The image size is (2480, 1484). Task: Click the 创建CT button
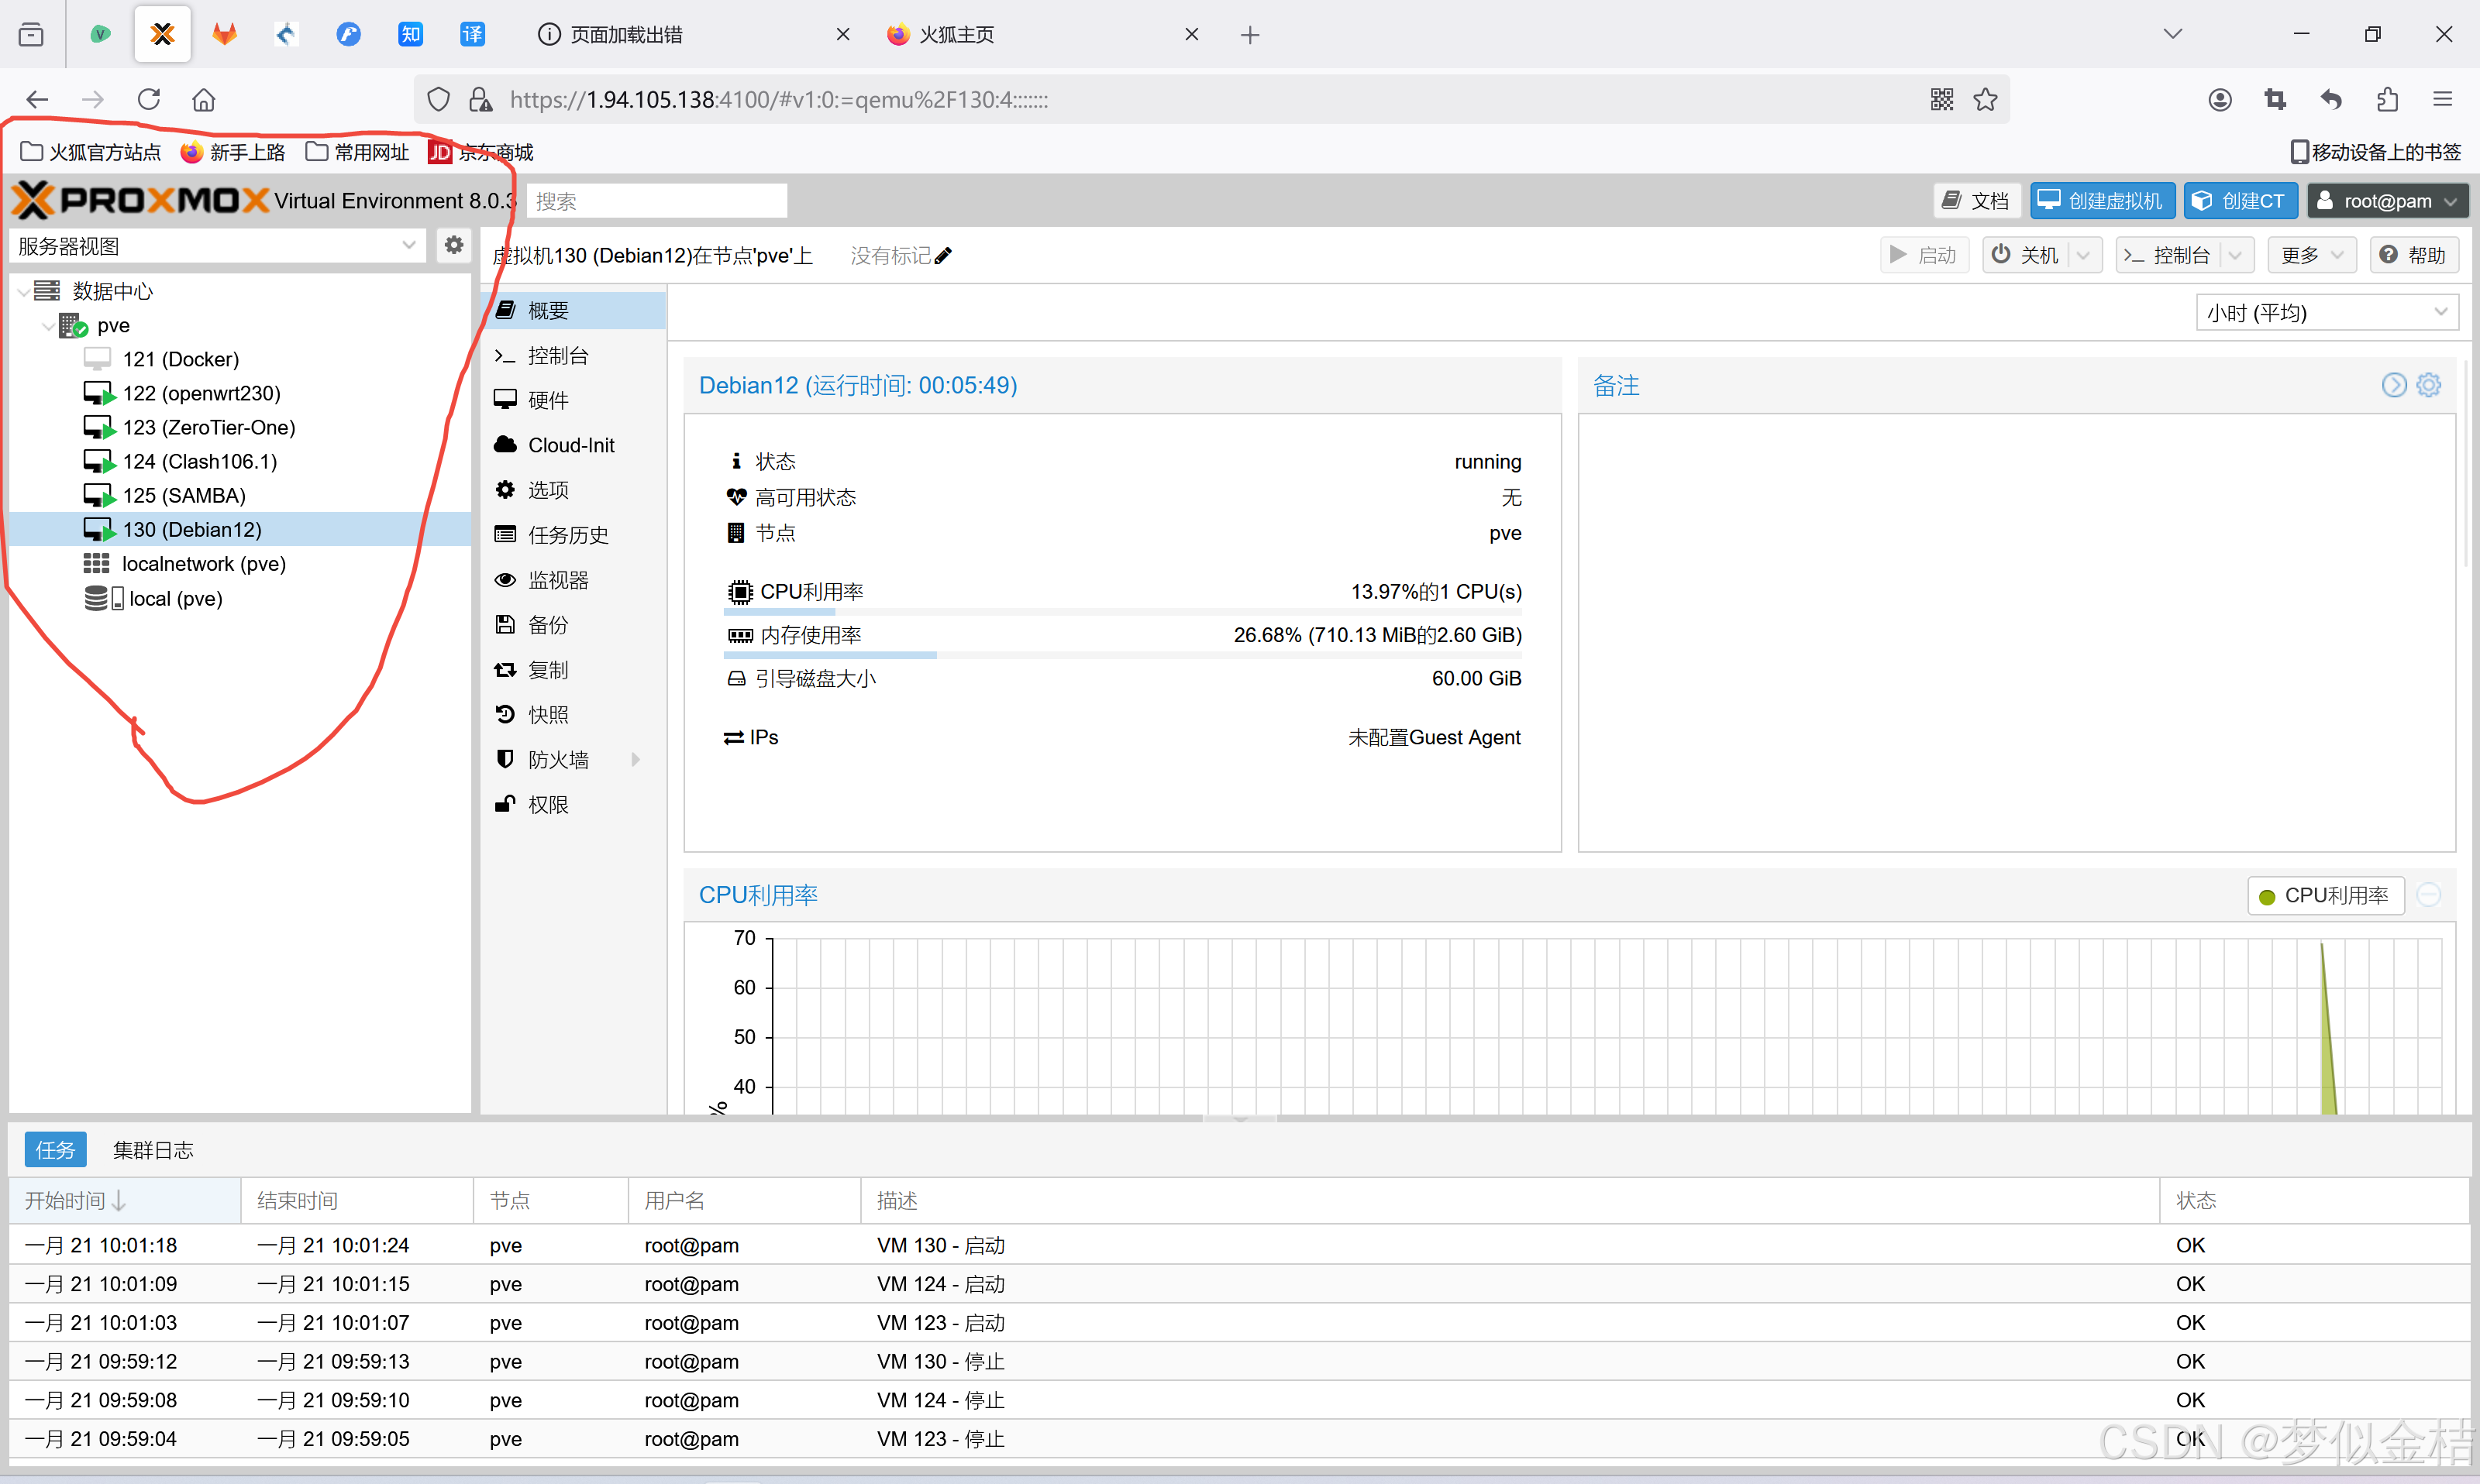pos(2240,201)
